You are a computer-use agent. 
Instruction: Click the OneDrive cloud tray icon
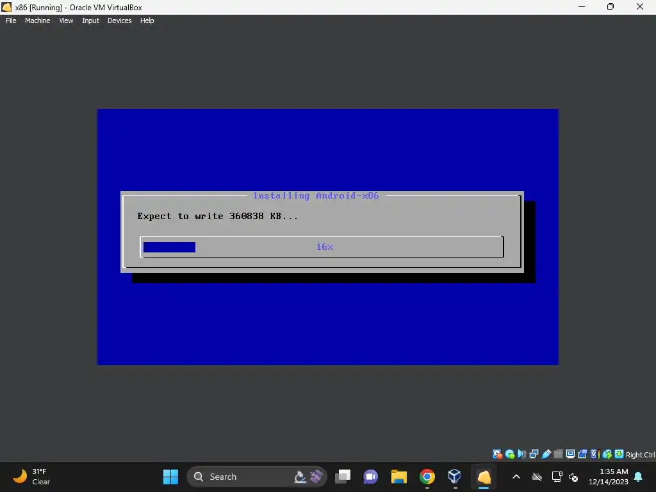[537, 477]
